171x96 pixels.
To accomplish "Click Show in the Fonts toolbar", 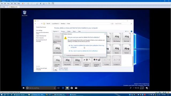I will 74,31.
